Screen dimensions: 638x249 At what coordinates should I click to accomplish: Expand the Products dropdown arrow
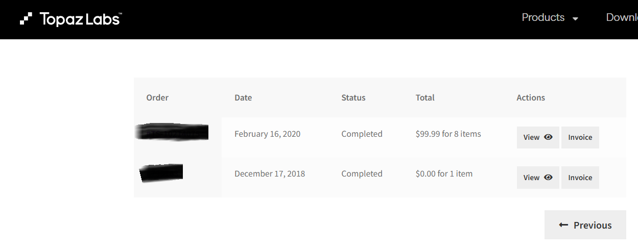pyautogui.click(x=576, y=19)
